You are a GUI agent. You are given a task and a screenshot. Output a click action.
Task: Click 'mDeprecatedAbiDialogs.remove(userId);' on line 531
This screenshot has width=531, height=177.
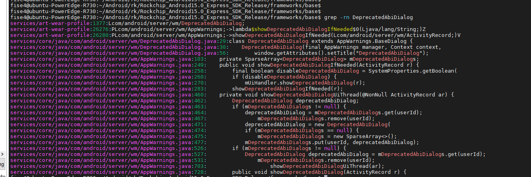tap(316, 160)
